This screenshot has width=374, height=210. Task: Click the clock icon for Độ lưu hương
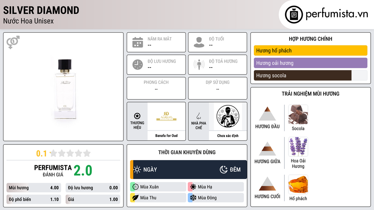click(138, 65)
